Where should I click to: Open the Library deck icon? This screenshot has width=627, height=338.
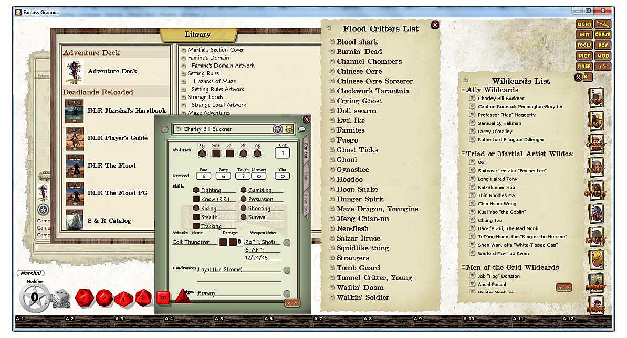595,284
